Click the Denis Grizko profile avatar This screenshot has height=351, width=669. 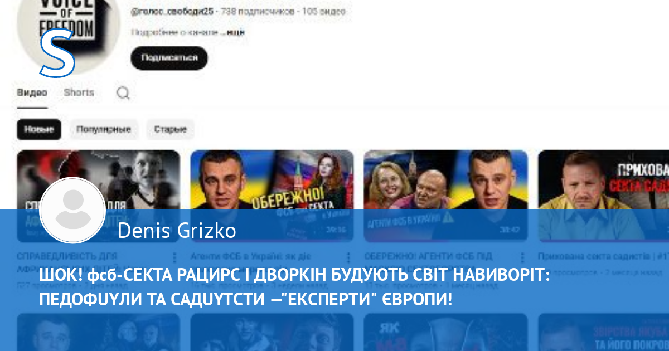(x=72, y=210)
